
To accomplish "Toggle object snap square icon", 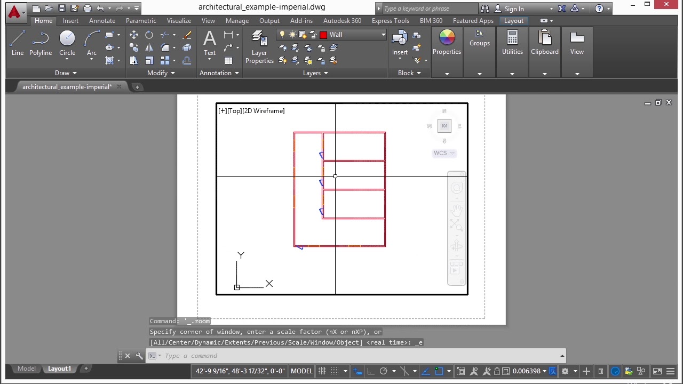I will coord(439,371).
